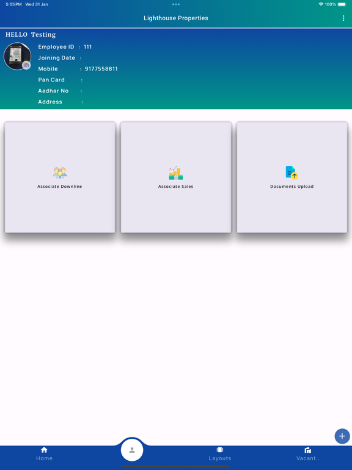This screenshot has height=470, width=352.
Task: Open the Associate Sales chart icon
Action: [176, 173]
